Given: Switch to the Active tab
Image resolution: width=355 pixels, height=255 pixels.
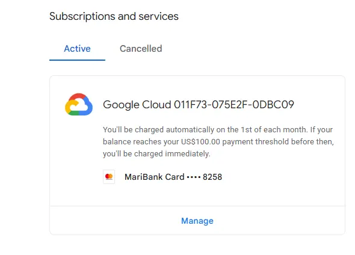Looking at the screenshot, I should pyautogui.click(x=77, y=49).
